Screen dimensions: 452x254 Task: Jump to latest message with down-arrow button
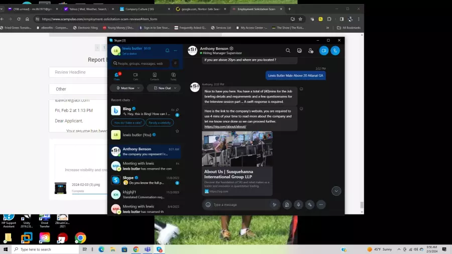pos(336,191)
